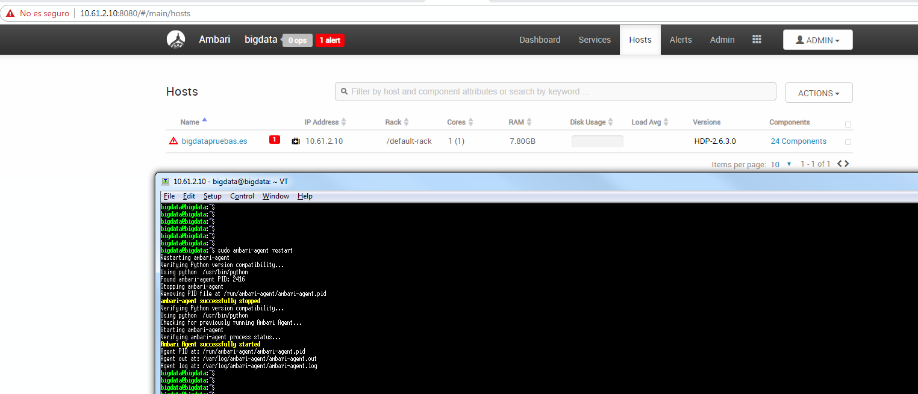The image size is (918, 394).
Task: Toggle the Name column sort arrow
Action: coord(205,120)
